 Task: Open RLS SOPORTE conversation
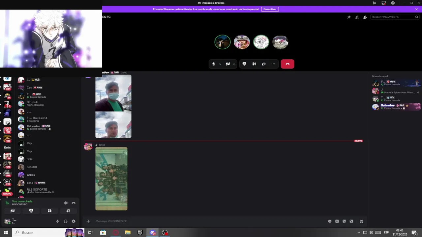(48, 191)
